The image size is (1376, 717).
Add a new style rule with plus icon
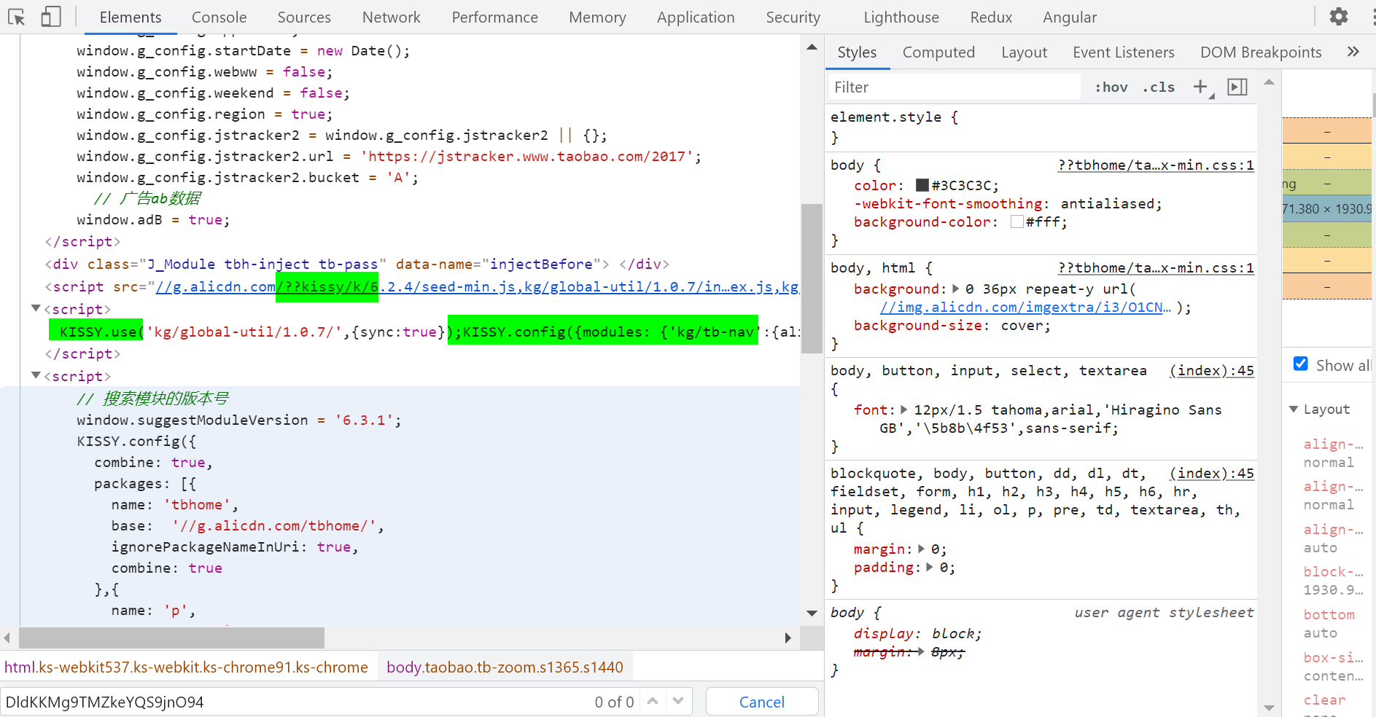(x=1200, y=87)
